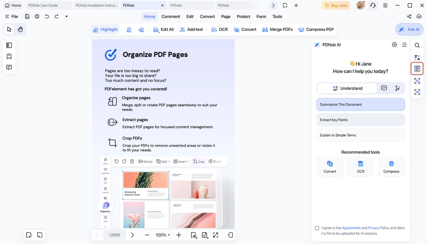Image resolution: width=427 pixels, height=244 pixels.
Task: Click the search magnifier icon
Action: click(417, 45)
